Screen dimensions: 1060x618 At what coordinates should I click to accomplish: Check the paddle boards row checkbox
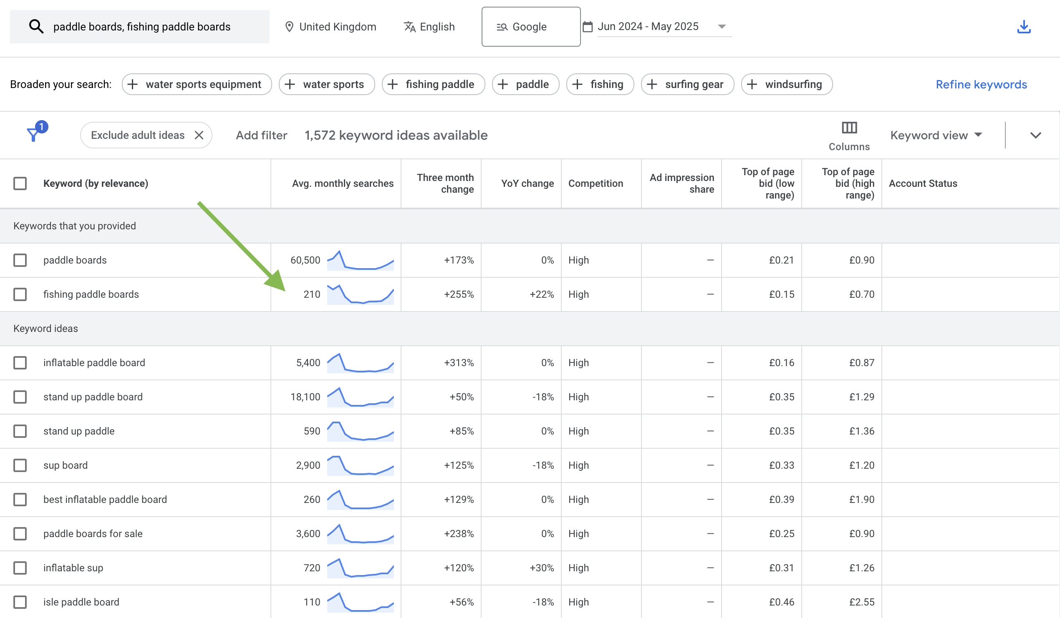point(20,260)
